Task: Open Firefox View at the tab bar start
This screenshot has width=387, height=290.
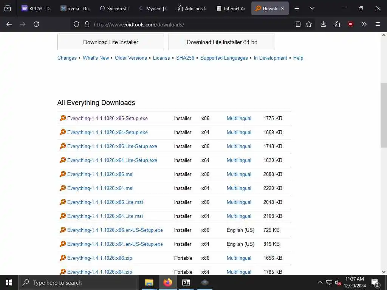Action: click(x=8, y=8)
